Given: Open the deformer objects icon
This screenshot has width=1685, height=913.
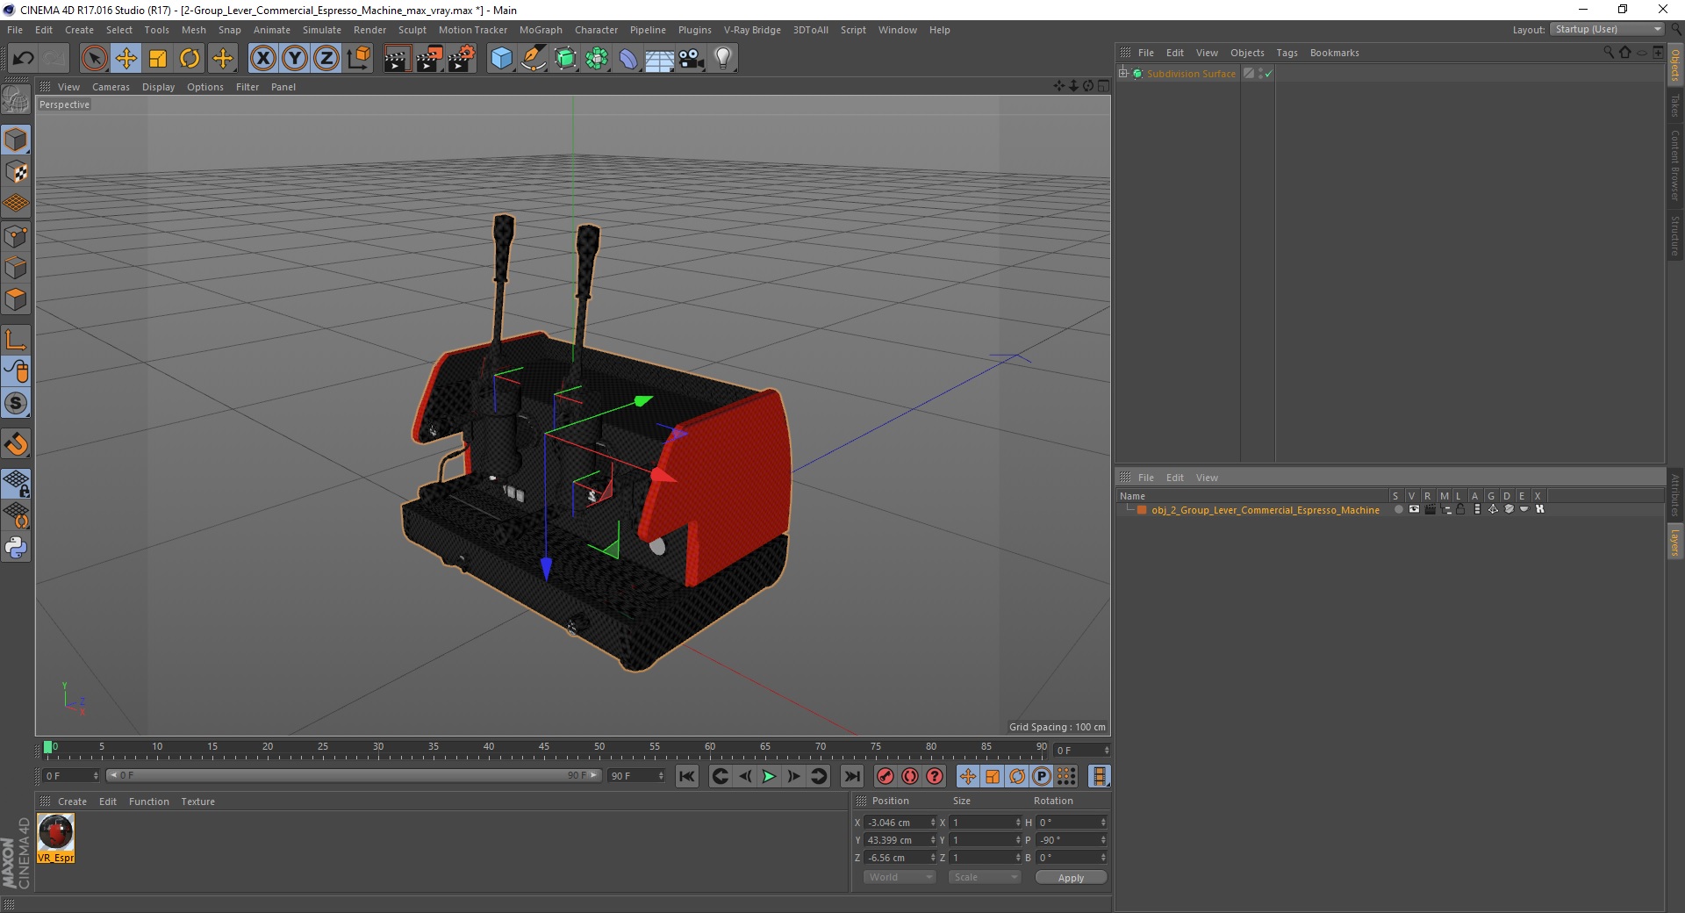Looking at the screenshot, I should 628,59.
